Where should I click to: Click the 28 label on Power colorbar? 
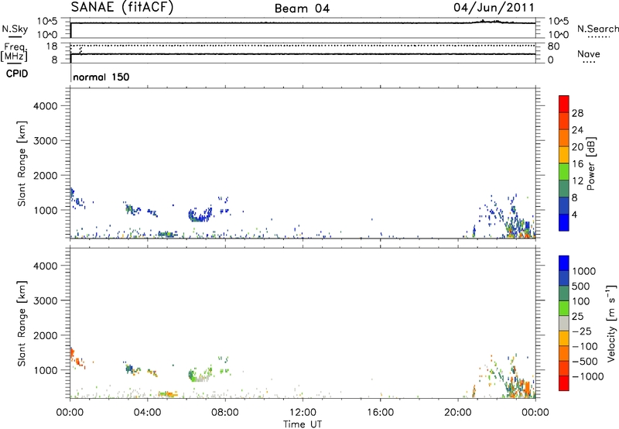(x=577, y=113)
